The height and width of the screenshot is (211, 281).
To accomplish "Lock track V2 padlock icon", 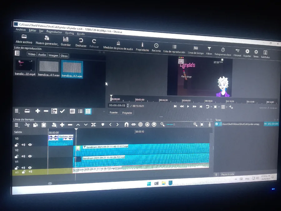I will point(17,157).
